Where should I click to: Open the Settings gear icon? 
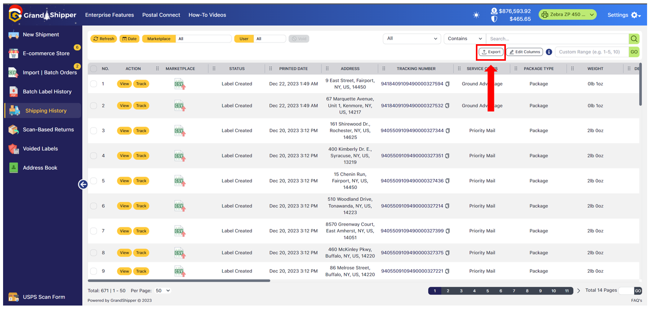pos(635,15)
